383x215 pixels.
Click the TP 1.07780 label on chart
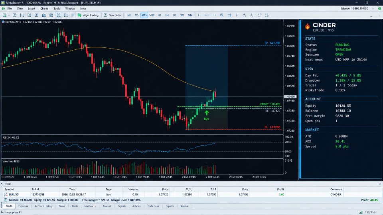[272, 43]
